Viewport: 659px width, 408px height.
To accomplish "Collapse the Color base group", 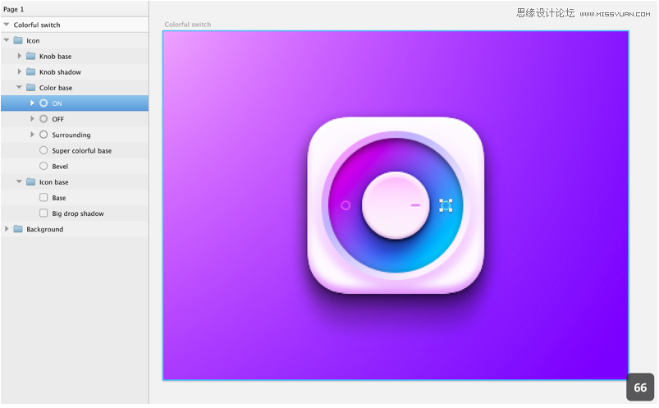I will click(x=20, y=87).
